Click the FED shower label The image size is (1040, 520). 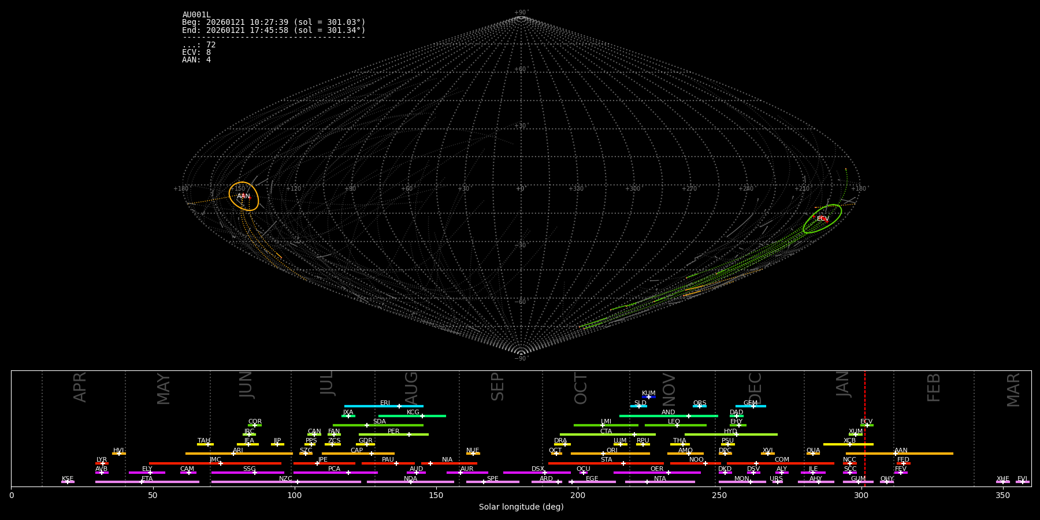[x=904, y=460]
